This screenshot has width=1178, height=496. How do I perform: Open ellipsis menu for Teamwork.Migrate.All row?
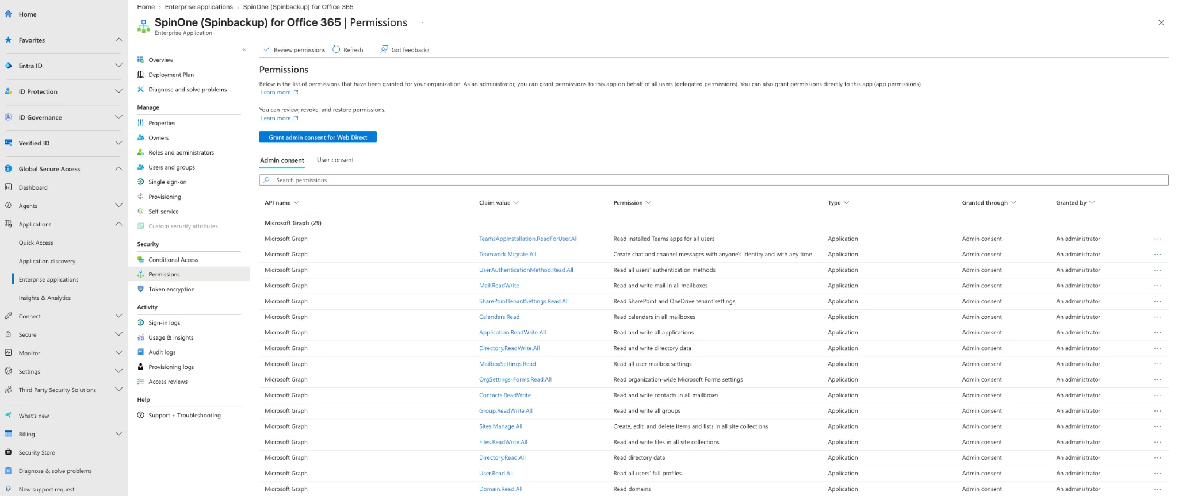(x=1157, y=255)
